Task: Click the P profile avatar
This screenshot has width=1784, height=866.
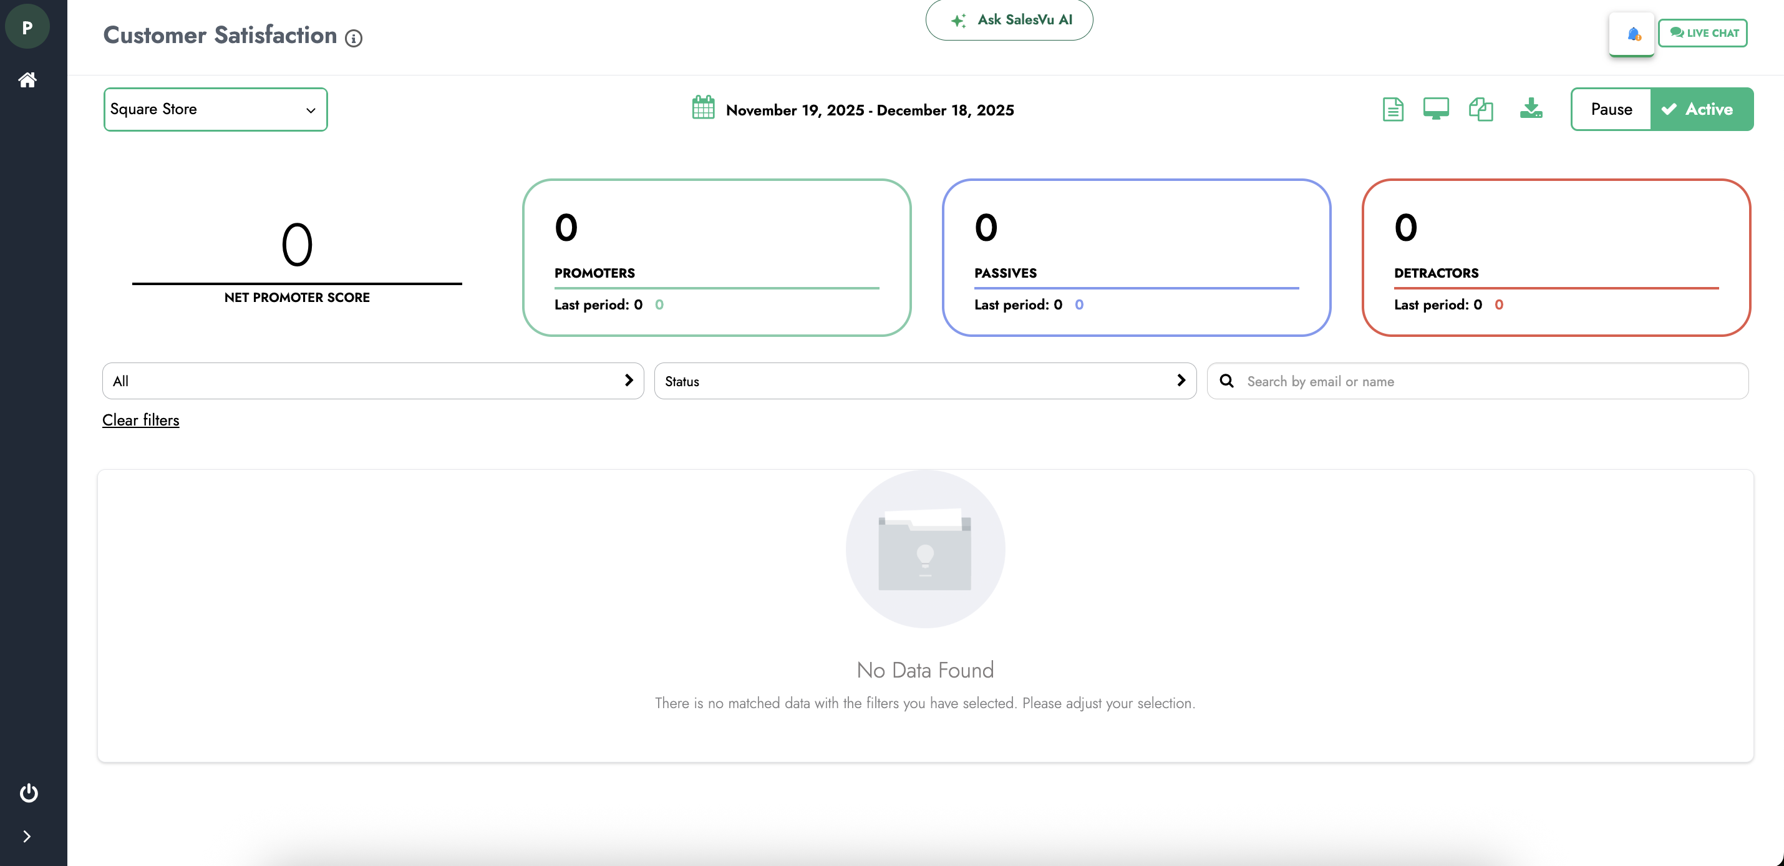Action: pyautogui.click(x=27, y=27)
